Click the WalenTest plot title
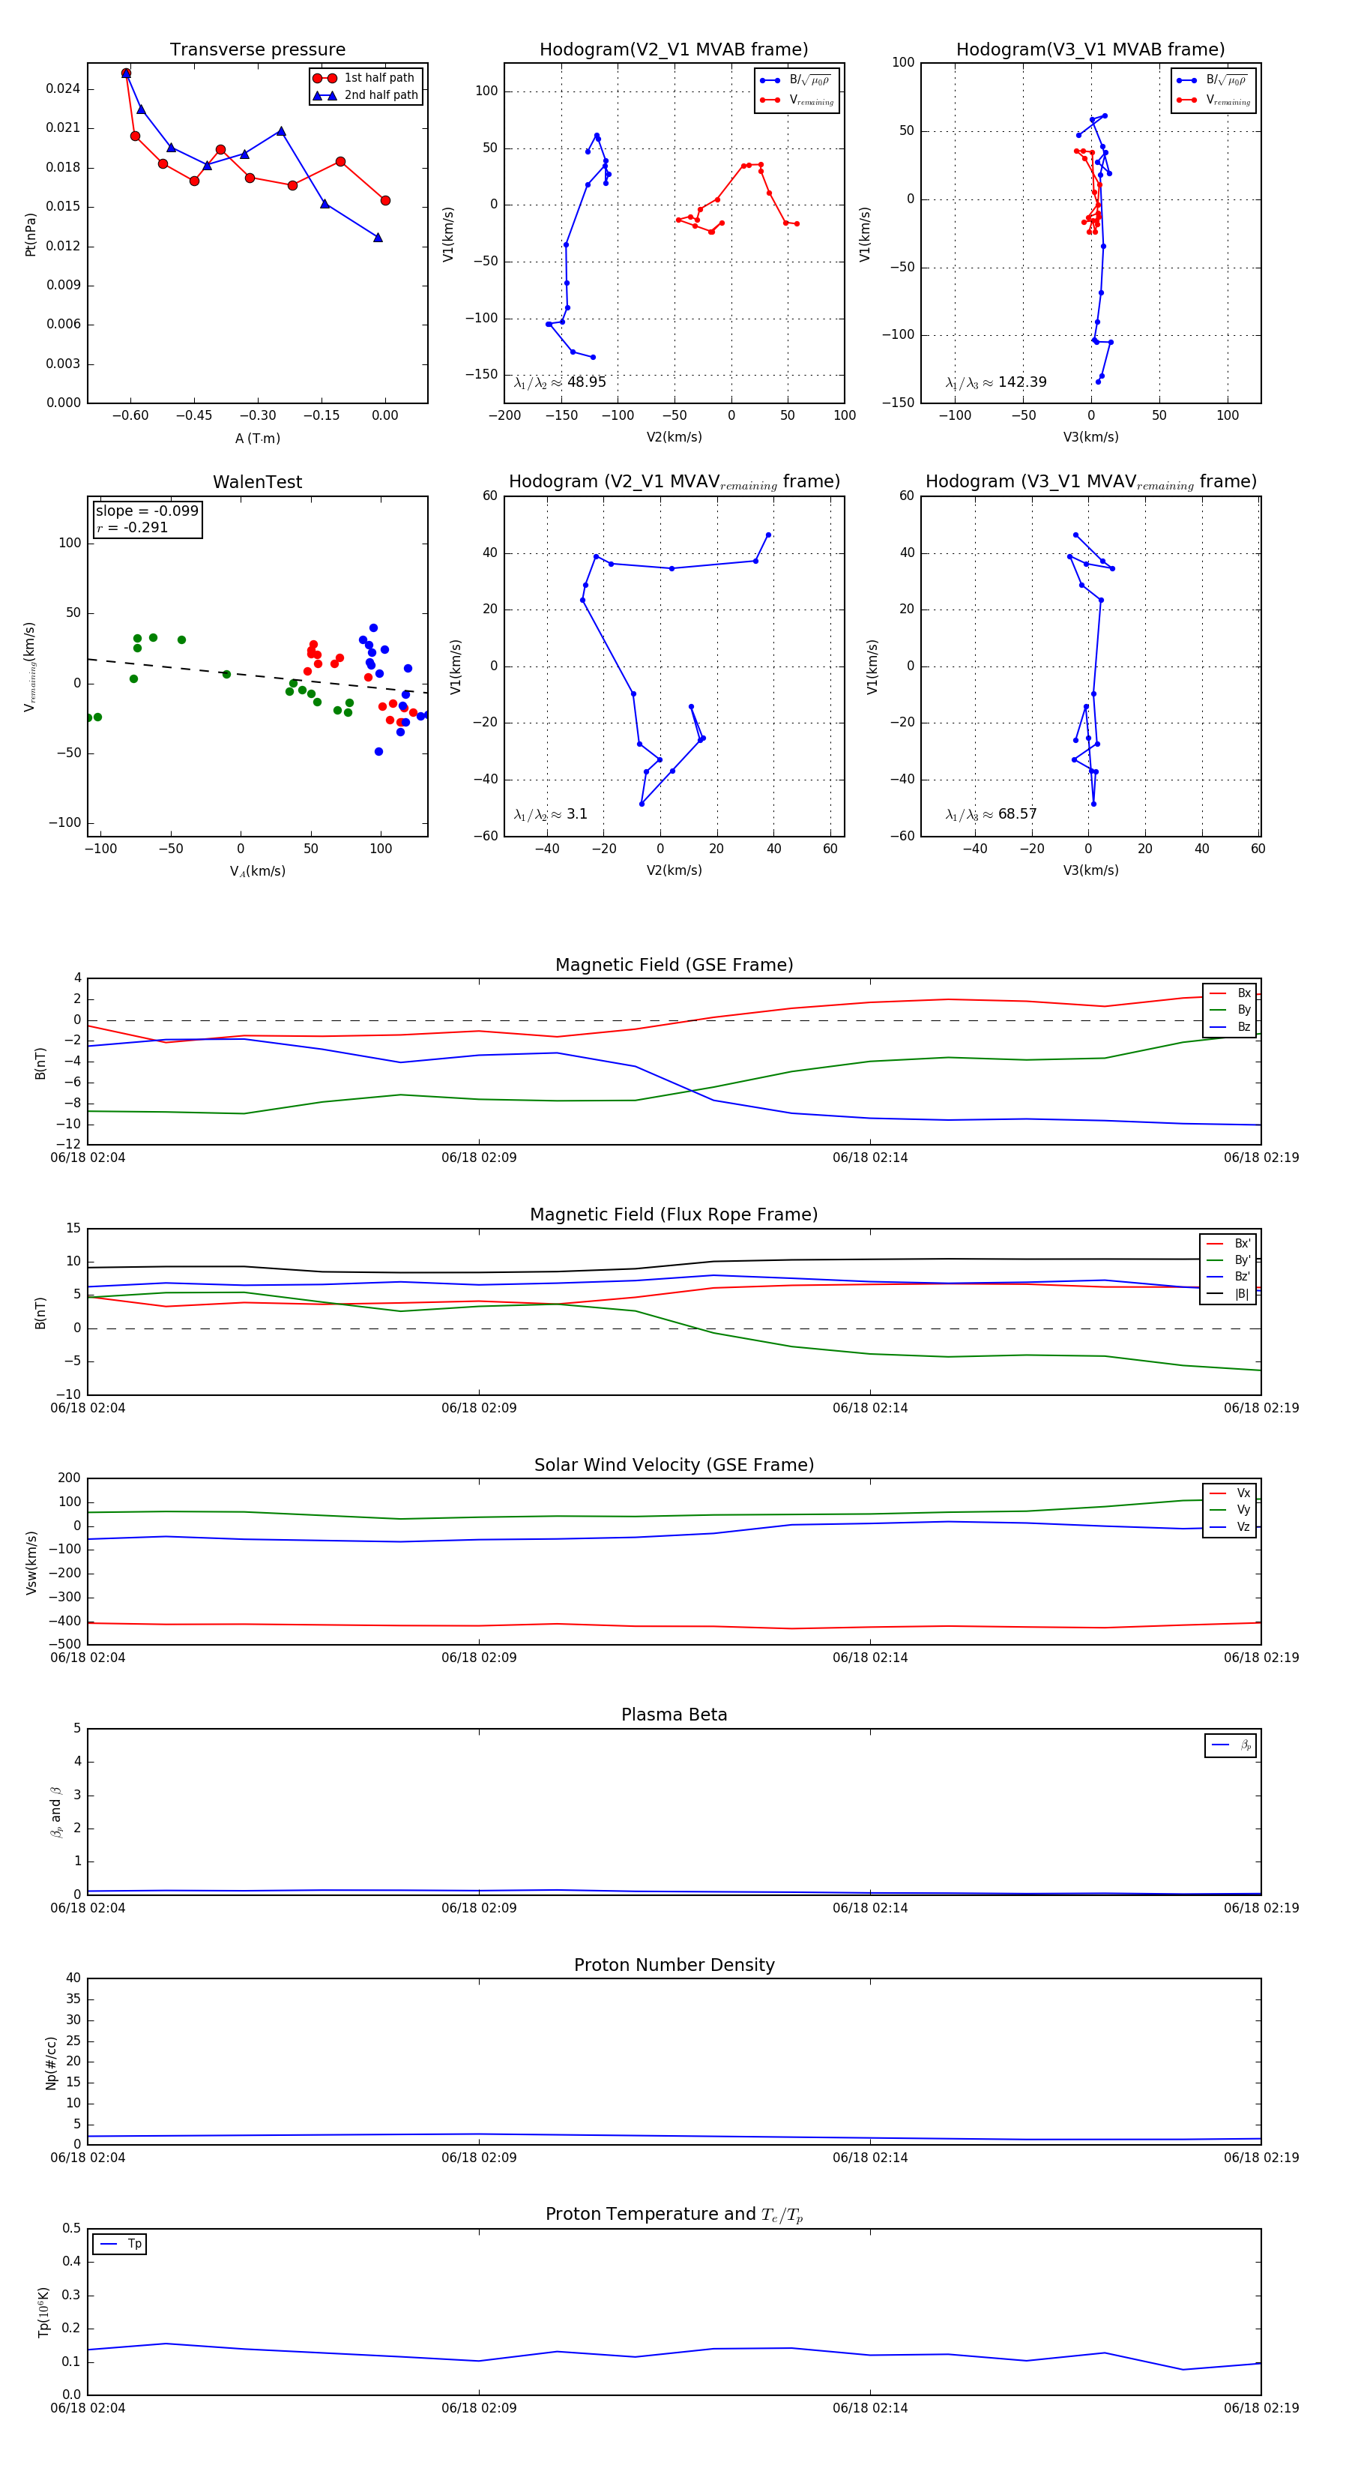The image size is (1349, 2474). pos(257,482)
